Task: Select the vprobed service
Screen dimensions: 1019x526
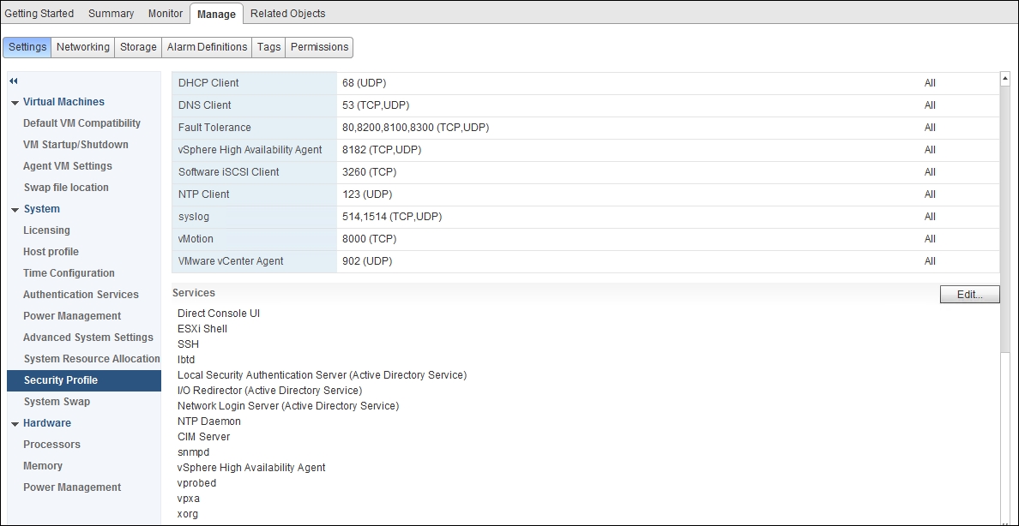Action: pos(196,483)
